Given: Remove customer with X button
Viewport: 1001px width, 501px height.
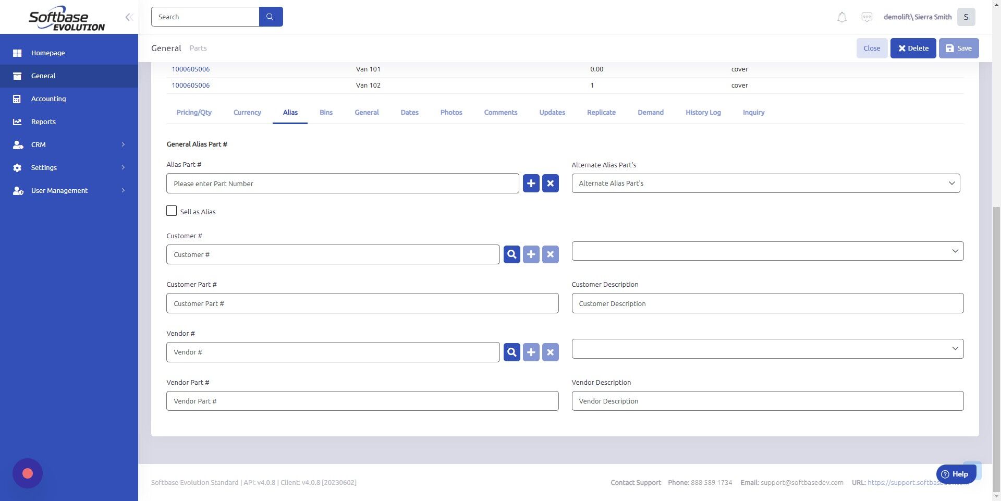Looking at the screenshot, I should [x=550, y=254].
